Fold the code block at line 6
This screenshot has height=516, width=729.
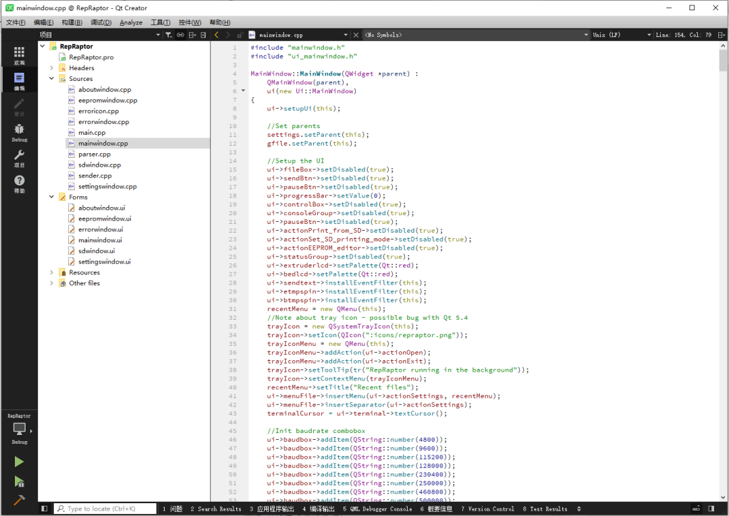243,90
